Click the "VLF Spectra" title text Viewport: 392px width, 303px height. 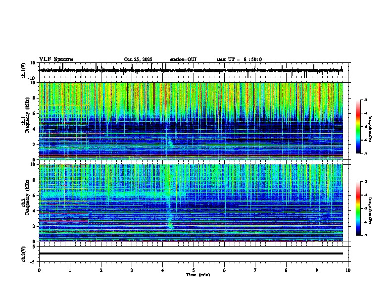click(x=56, y=59)
